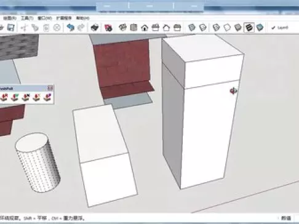This screenshot has width=299, height=224.
Task: Open the 窗口(W) Window menu
Action: point(45,18)
